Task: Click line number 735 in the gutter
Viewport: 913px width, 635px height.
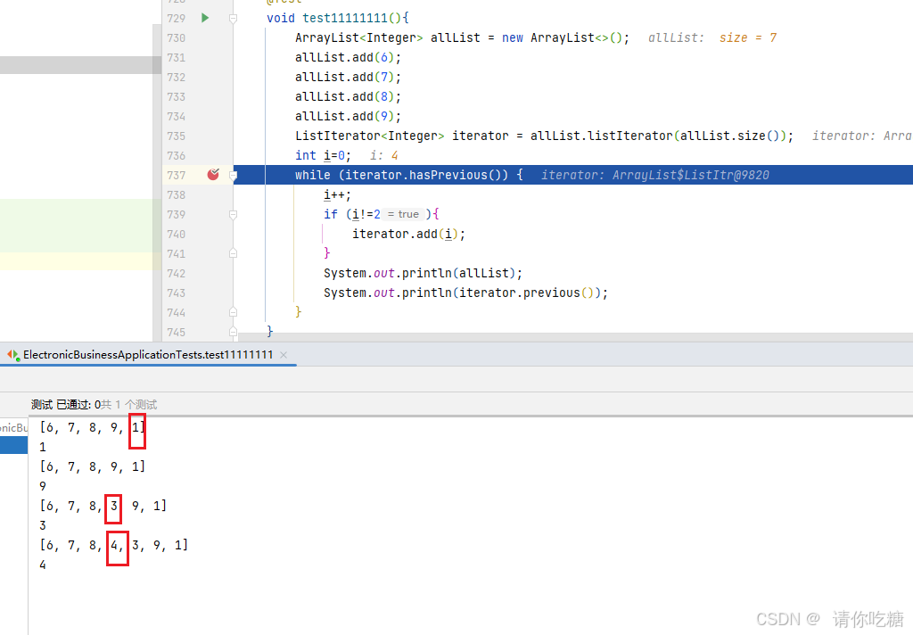Action: point(176,136)
